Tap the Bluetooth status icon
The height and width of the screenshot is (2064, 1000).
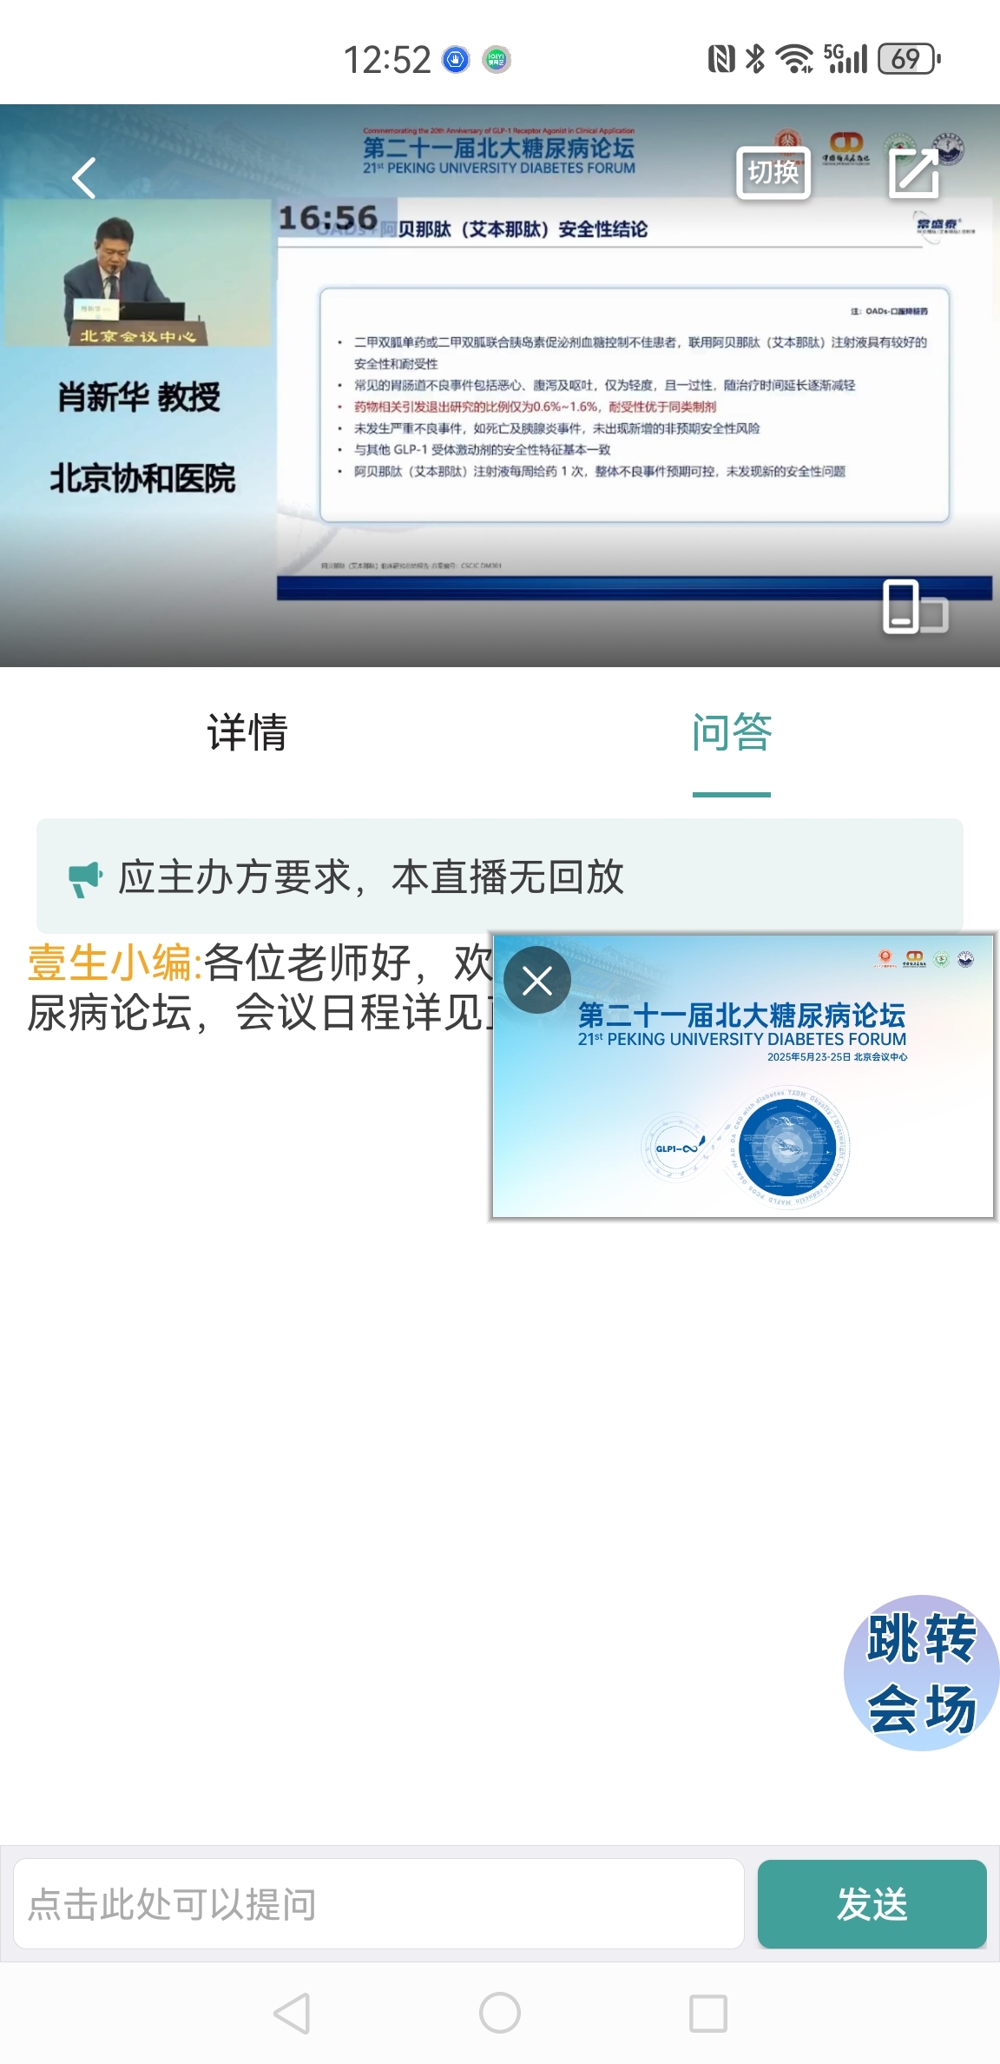(x=755, y=59)
